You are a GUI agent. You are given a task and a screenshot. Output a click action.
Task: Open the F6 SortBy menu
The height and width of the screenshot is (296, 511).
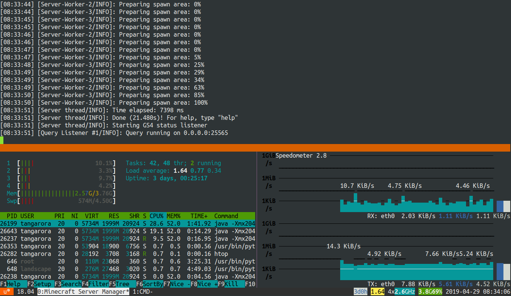tap(149, 284)
